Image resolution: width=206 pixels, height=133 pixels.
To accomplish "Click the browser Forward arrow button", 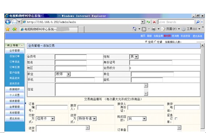I will tap(14, 22).
